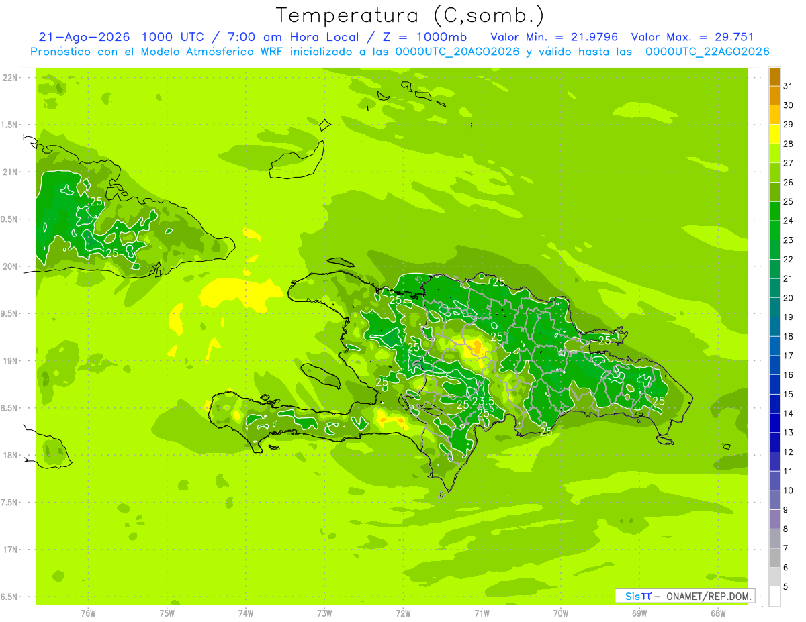Click the '22N' latitude axis label
806x622 pixels.
point(11,77)
